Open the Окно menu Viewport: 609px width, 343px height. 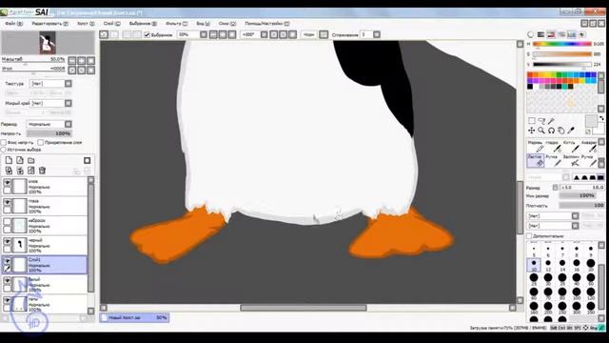226,24
